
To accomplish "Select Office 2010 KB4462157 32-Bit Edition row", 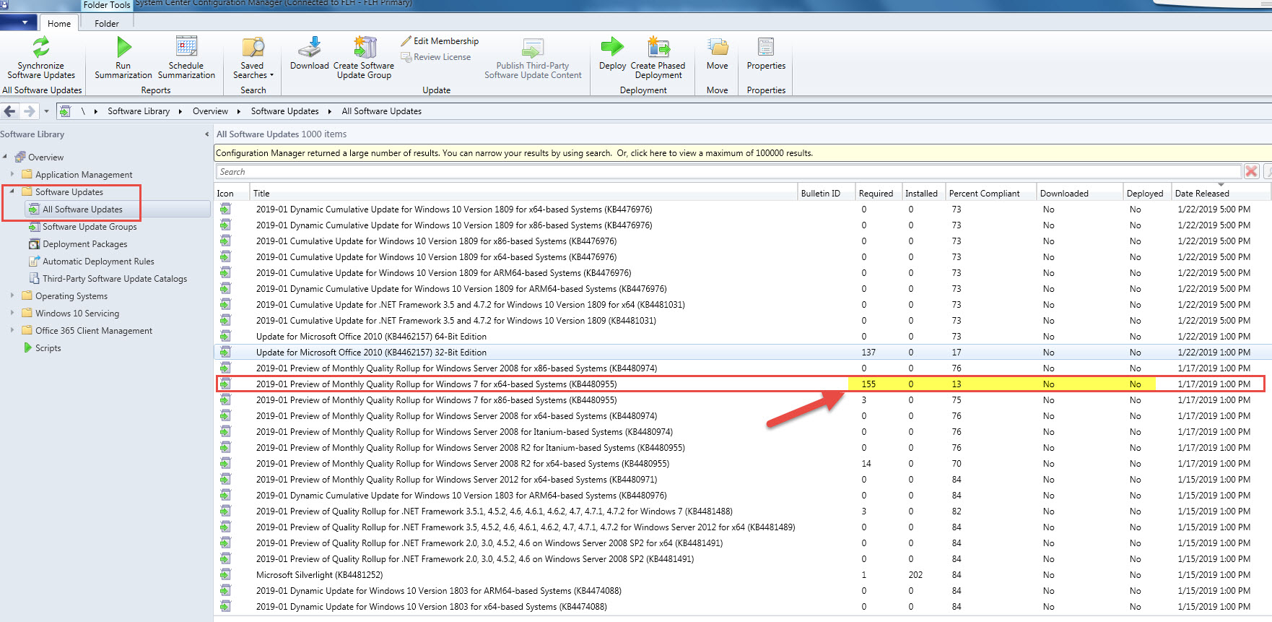I will click(741, 353).
